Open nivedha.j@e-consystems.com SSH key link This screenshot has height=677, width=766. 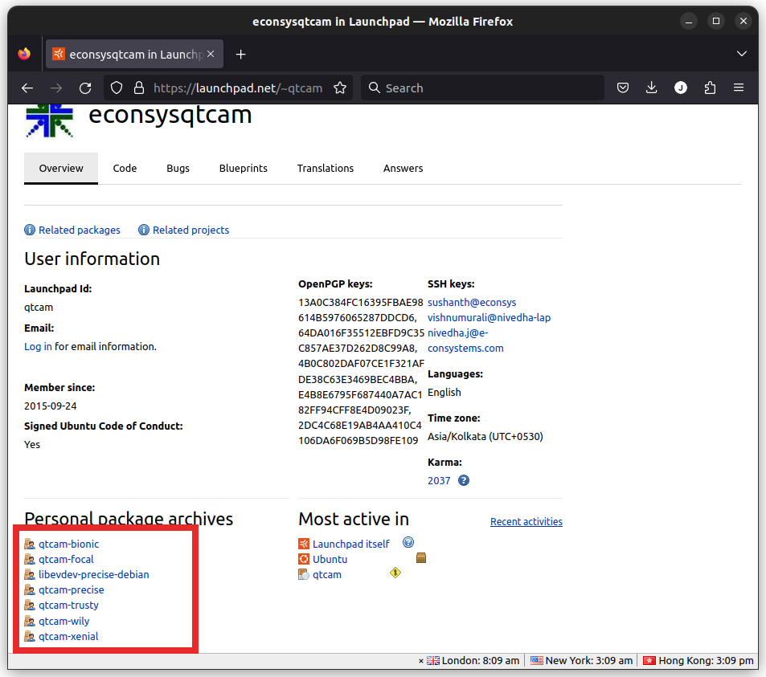[465, 341]
